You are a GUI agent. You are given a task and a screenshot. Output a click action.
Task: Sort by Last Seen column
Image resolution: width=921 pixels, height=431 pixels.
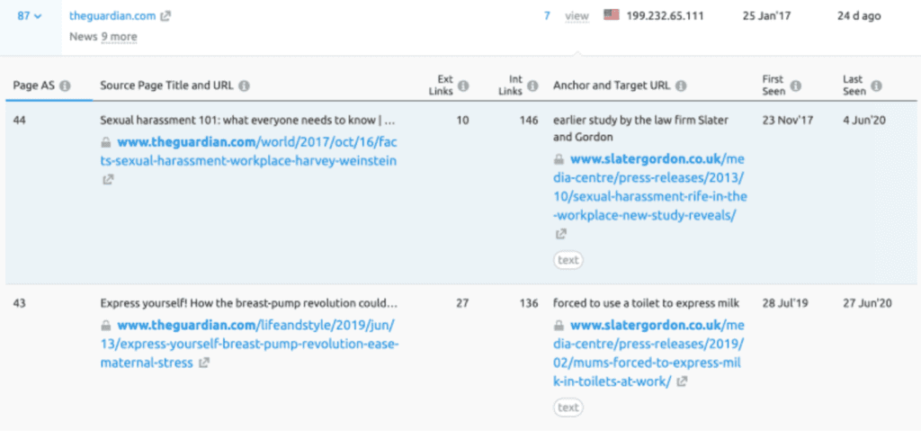854,85
